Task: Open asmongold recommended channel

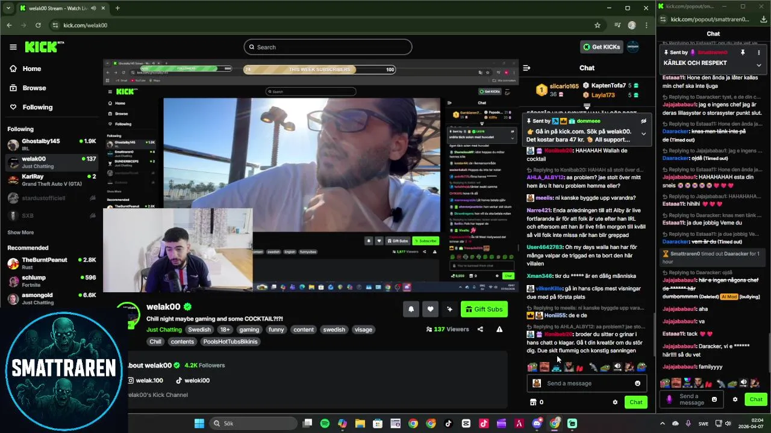Action: (52, 298)
